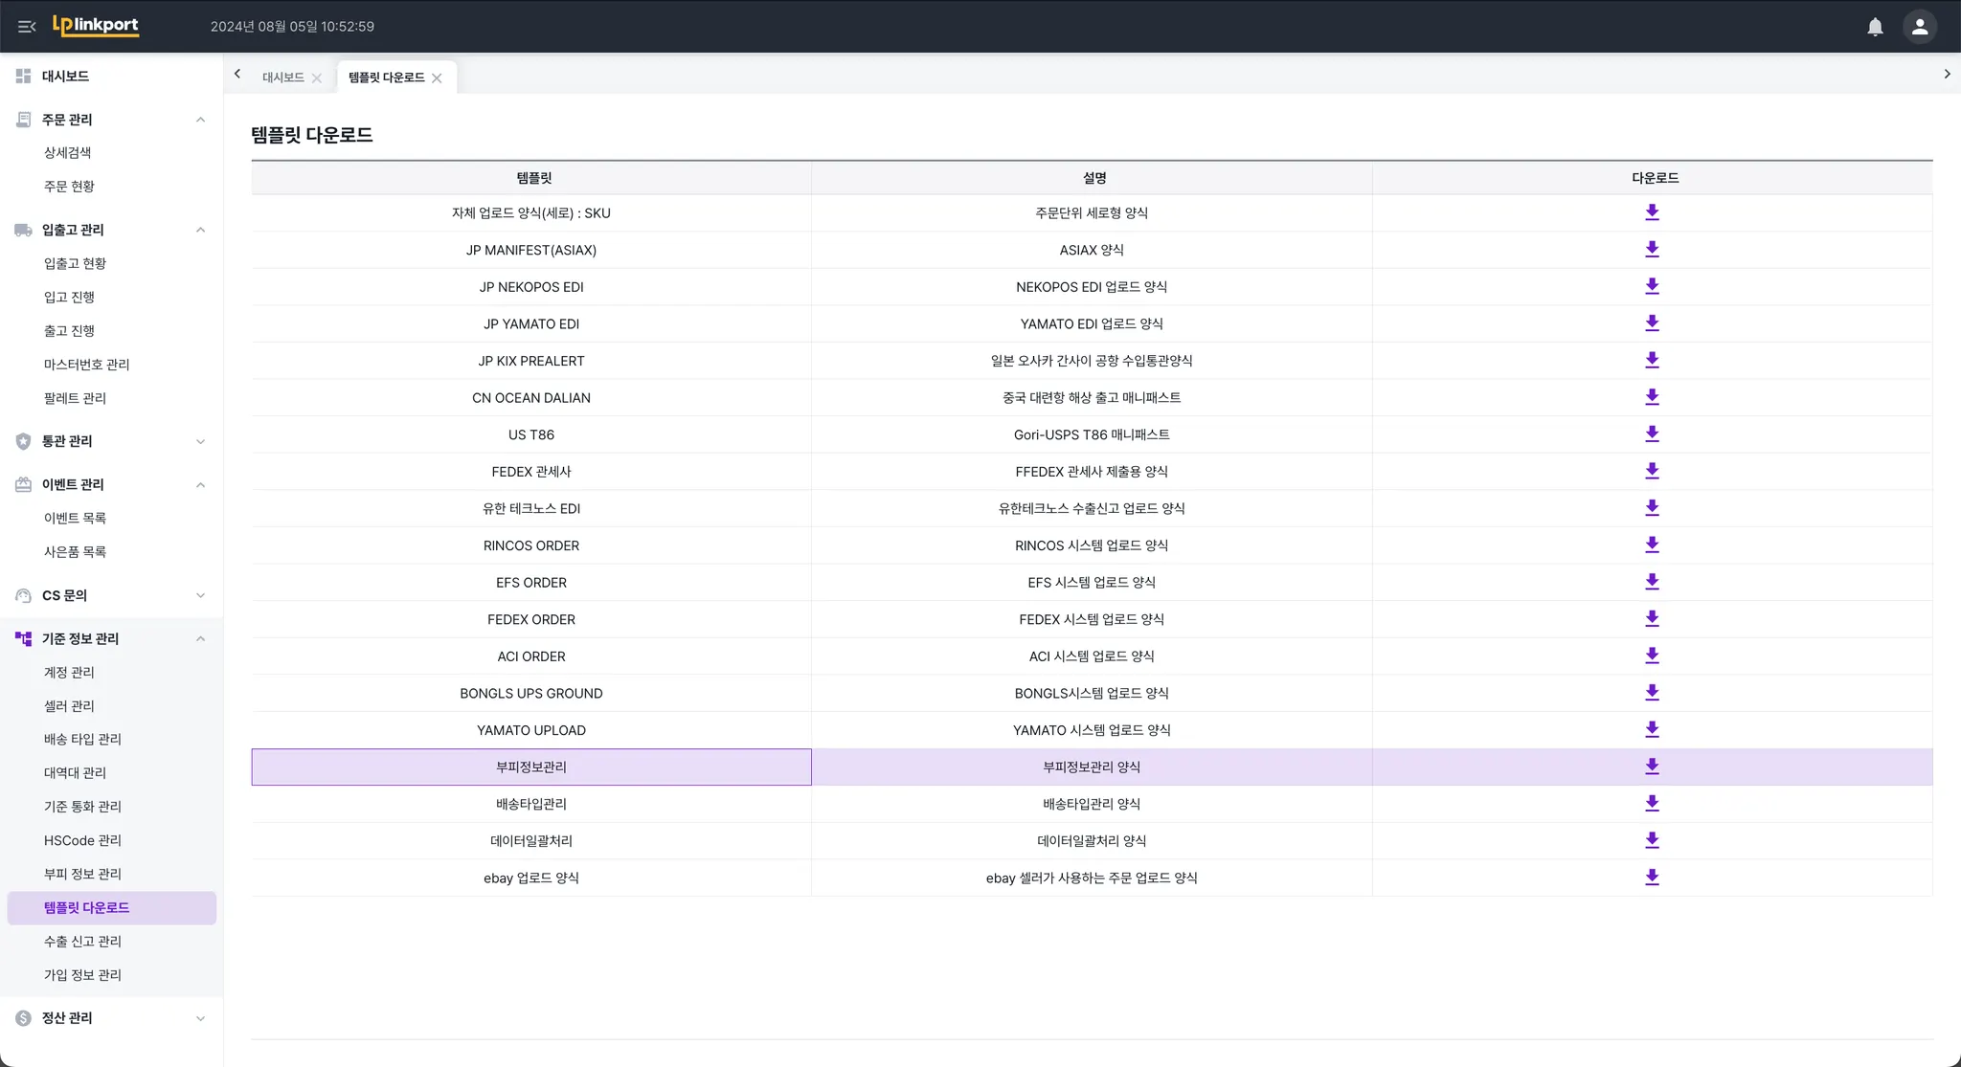Click download icon for US T86 row

point(1652,434)
